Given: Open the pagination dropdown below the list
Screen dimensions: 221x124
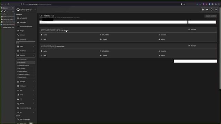Looking at the screenshot, I should tap(195, 61).
